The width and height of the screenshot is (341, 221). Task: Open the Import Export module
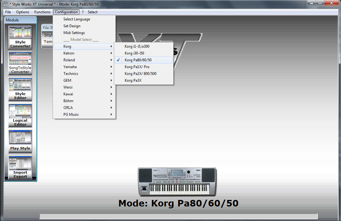[20, 167]
